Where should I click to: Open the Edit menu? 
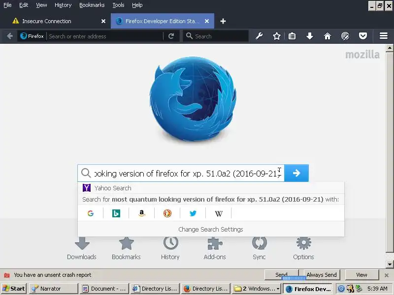[x=24, y=5]
